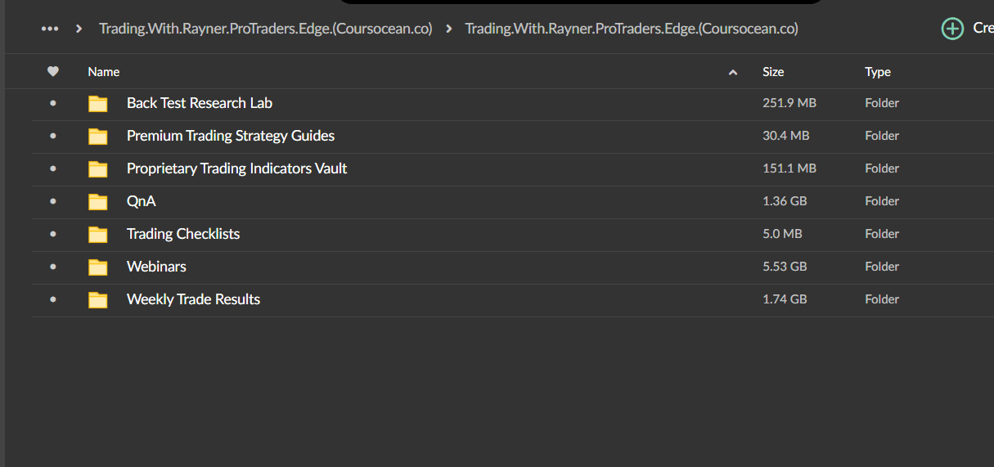Image resolution: width=994 pixels, height=467 pixels.
Task: Click the Trading Checklists folder icon
Action: pos(98,235)
